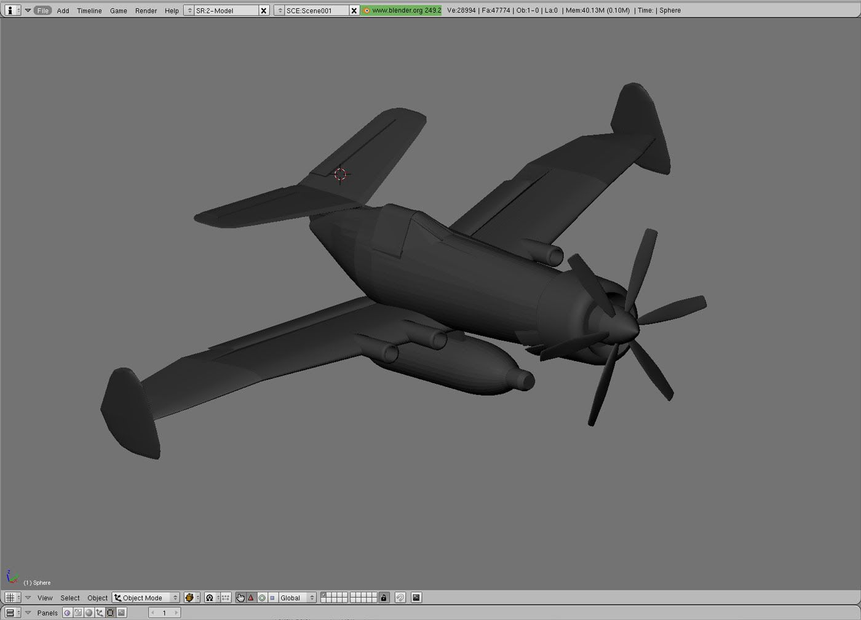861x620 pixels.
Task: Open the 3D view's View menu
Action: tap(45, 597)
